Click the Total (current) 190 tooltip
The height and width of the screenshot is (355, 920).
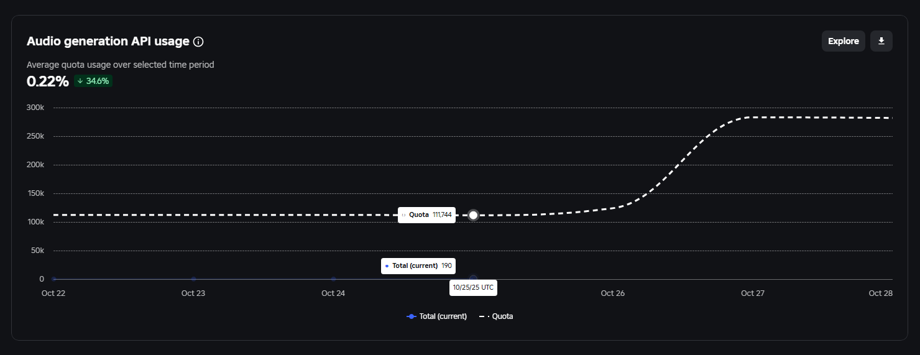click(x=418, y=265)
